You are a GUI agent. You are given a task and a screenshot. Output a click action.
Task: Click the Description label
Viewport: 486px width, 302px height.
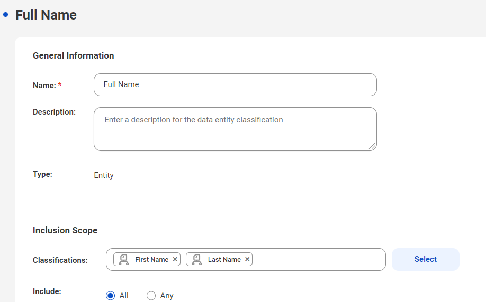click(54, 112)
